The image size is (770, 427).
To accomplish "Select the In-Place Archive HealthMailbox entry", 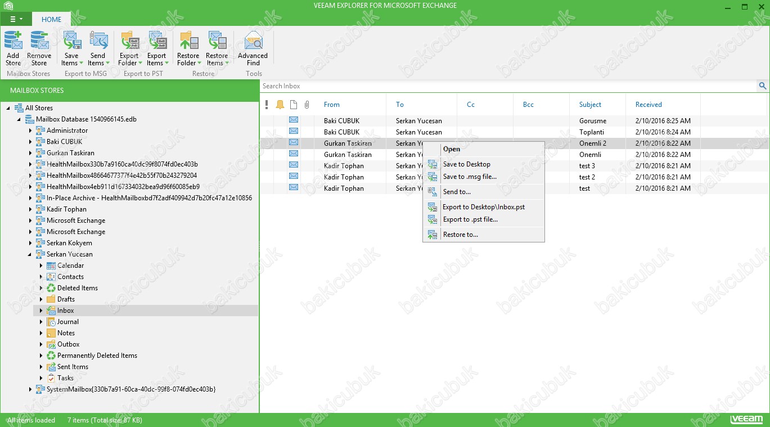I will (149, 198).
